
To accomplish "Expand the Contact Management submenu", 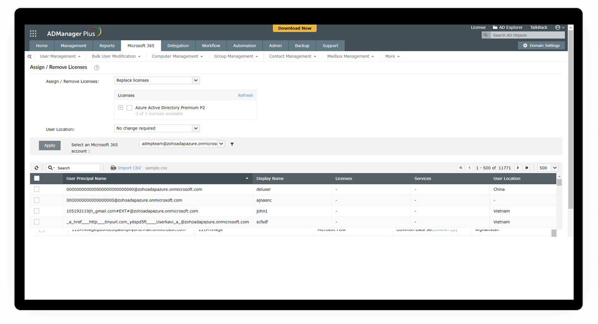I will [293, 57].
